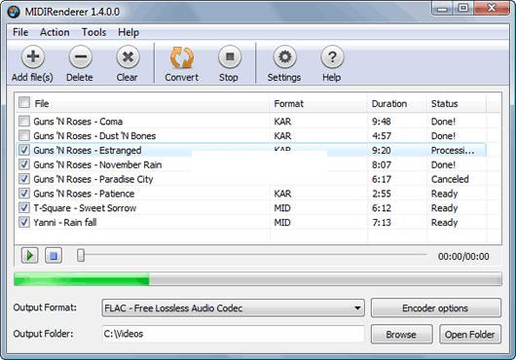Open the File menu
This screenshot has width=516, height=360.
click(20, 32)
